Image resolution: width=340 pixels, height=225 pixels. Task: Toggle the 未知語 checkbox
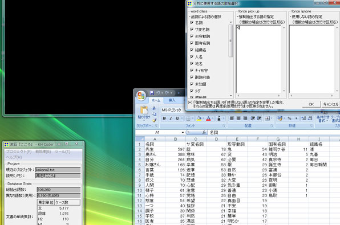coord(192,84)
